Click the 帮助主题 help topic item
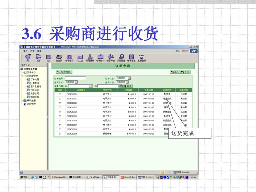 tap(31, 100)
